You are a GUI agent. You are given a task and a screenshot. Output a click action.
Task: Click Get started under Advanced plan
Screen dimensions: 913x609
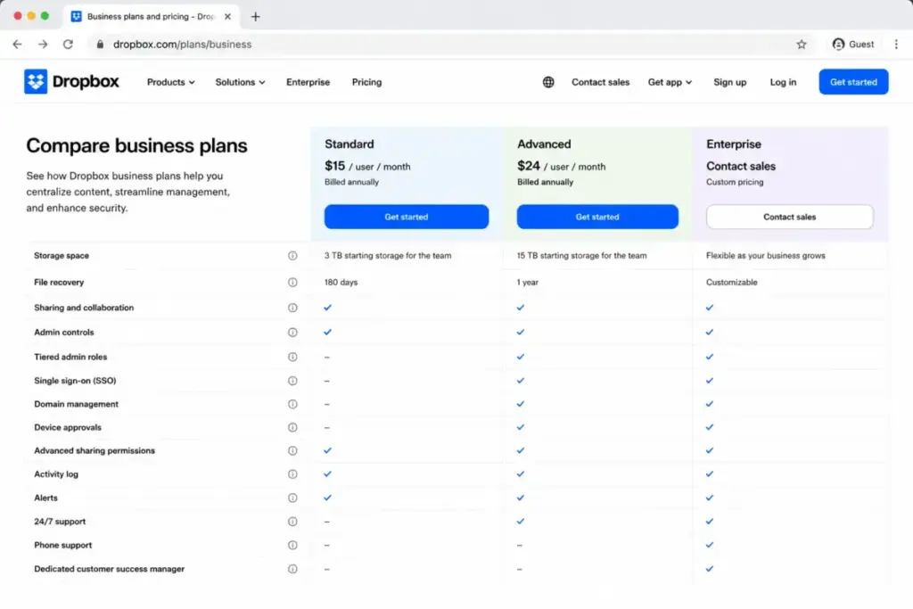(597, 217)
